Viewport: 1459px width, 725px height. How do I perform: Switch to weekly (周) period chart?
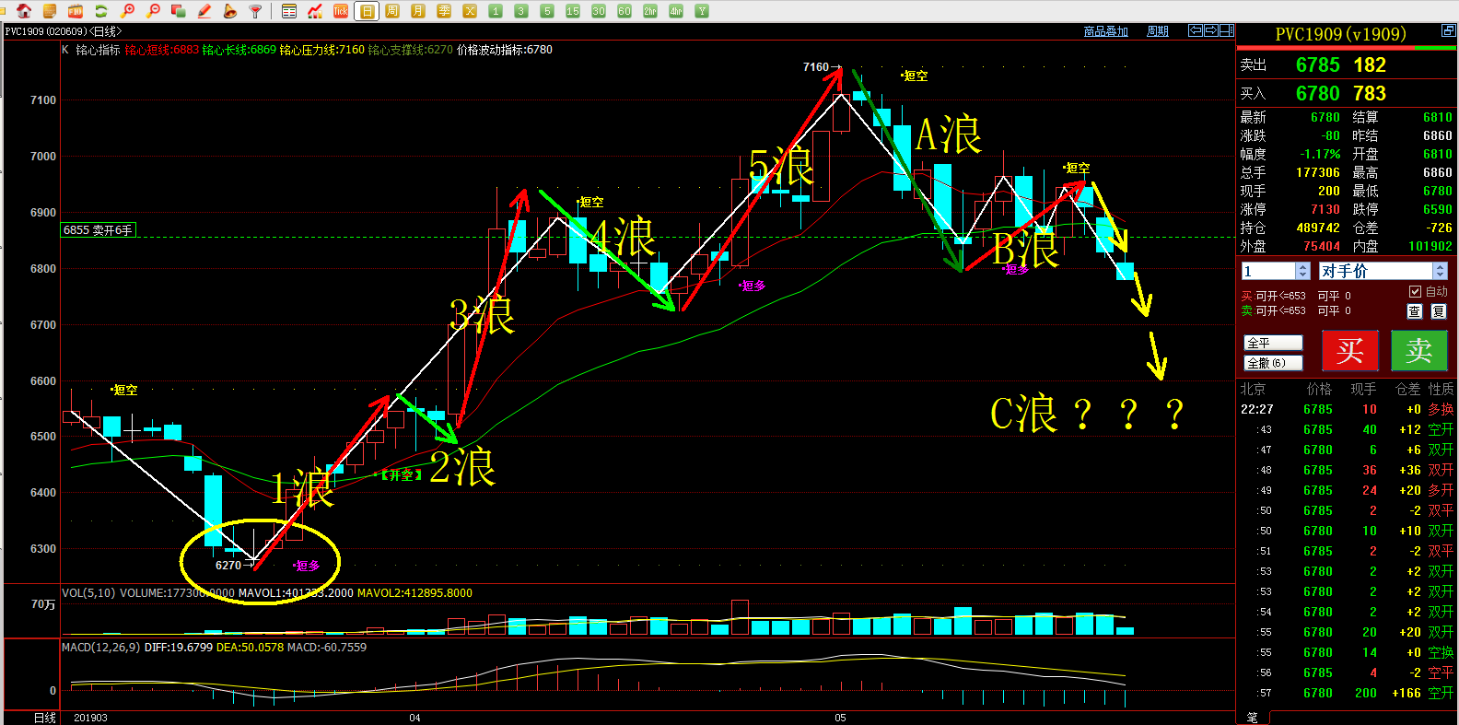click(x=392, y=11)
